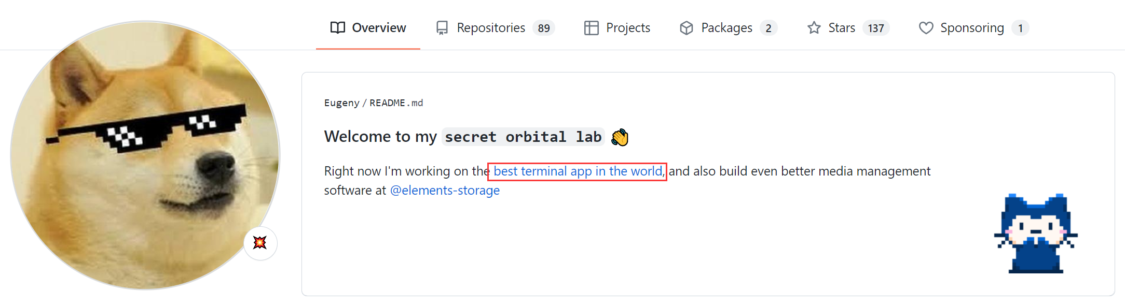Switch to the Repositories tab
This screenshot has width=1125, height=306.
pos(490,28)
